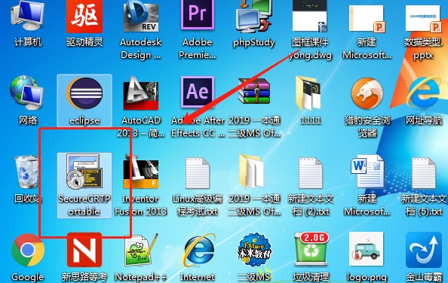Open the 计算机 (Computer) desktop icon
Screen dimensions: 448x283
[27, 16]
